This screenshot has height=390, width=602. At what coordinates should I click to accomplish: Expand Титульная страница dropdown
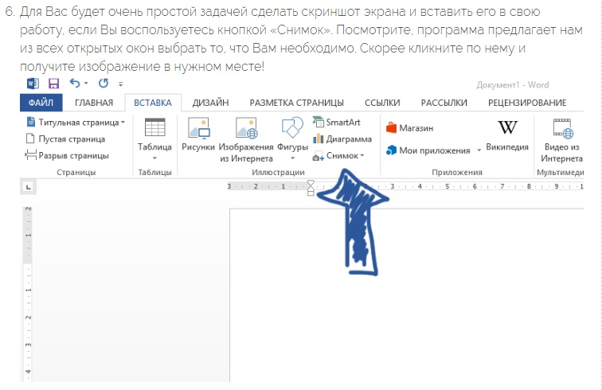(123, 123)
